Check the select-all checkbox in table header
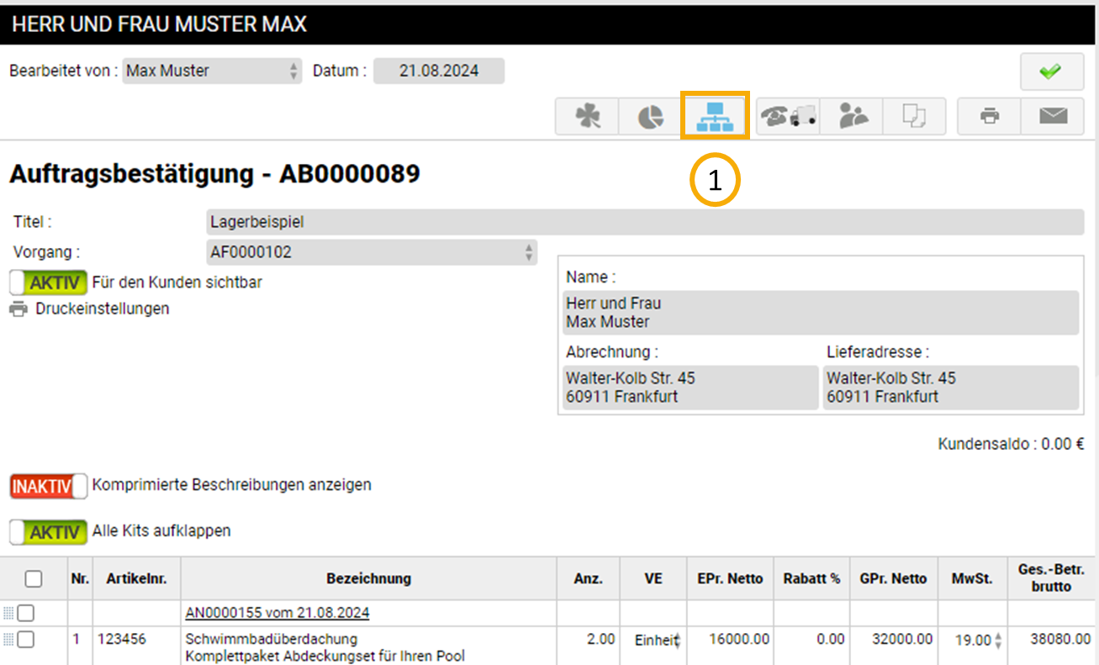The height and width of the screenshot is (665, 1099). [34, 578]
